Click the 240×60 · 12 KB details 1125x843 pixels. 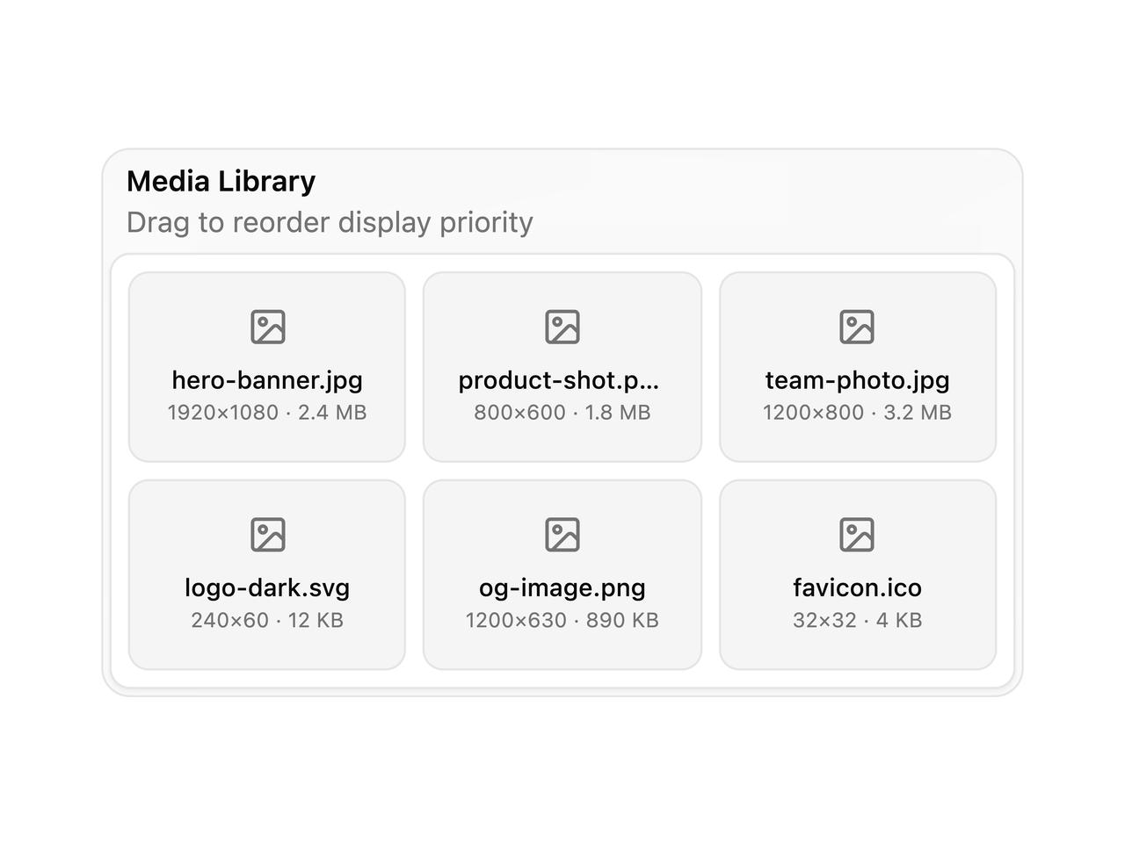(267, 620)
